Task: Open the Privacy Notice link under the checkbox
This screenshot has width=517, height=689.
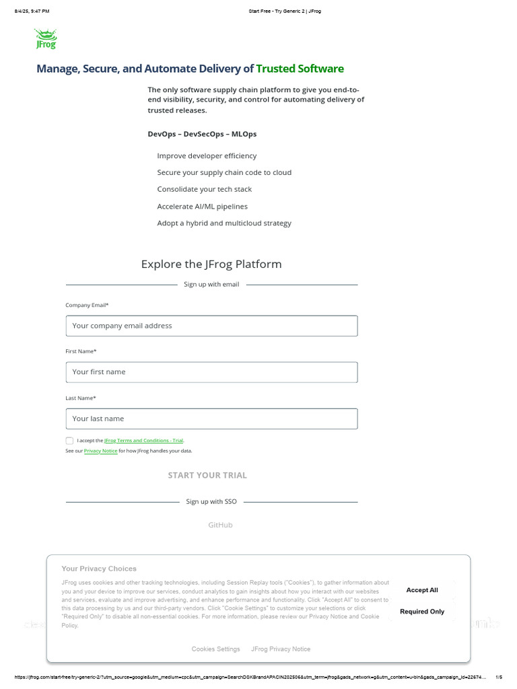Action: (100, 451)
